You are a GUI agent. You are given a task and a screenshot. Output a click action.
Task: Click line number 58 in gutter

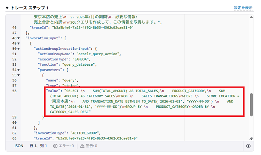(x=14, y=91)
